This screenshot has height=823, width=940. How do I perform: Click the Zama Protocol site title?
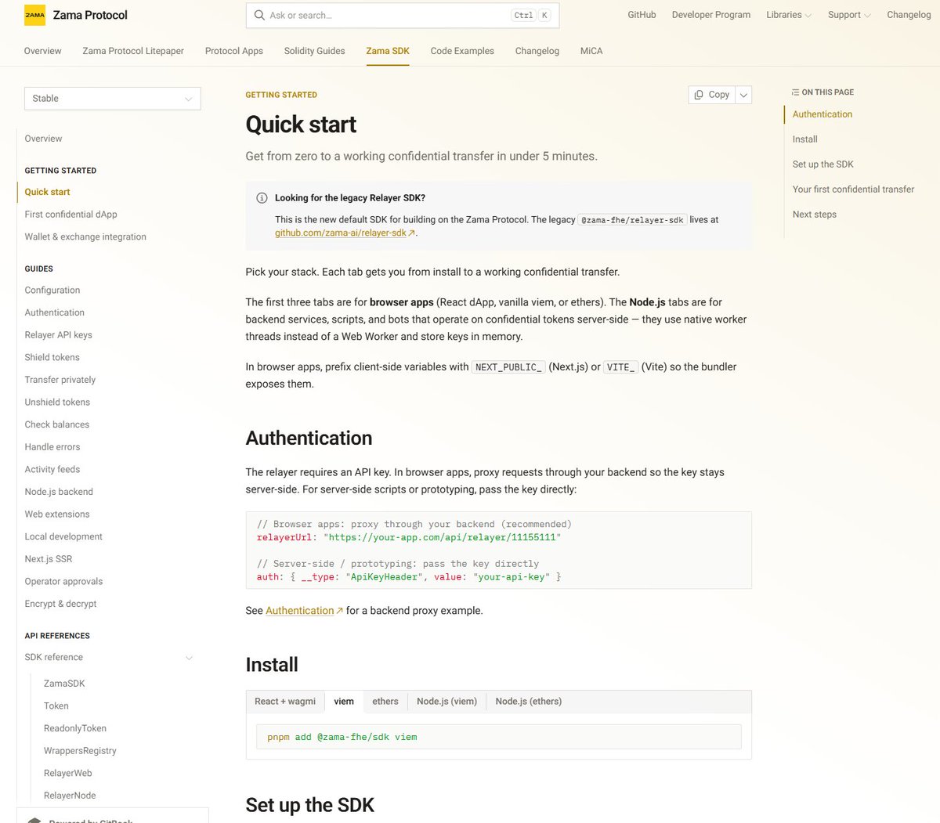pyautogui.click(x=90, y=15)
